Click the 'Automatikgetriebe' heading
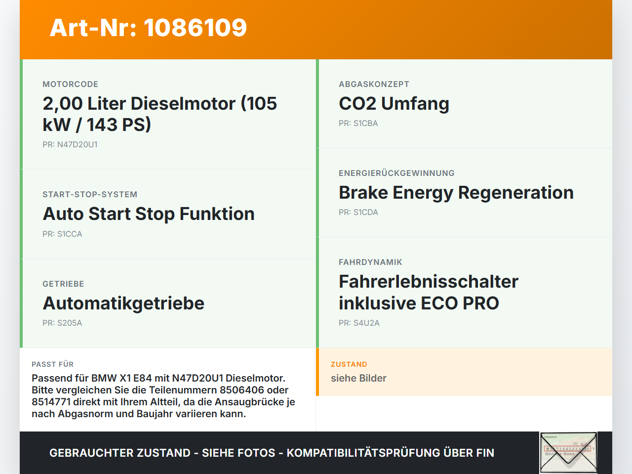Screen dimensions: 632x474 [x=123, y=303]
